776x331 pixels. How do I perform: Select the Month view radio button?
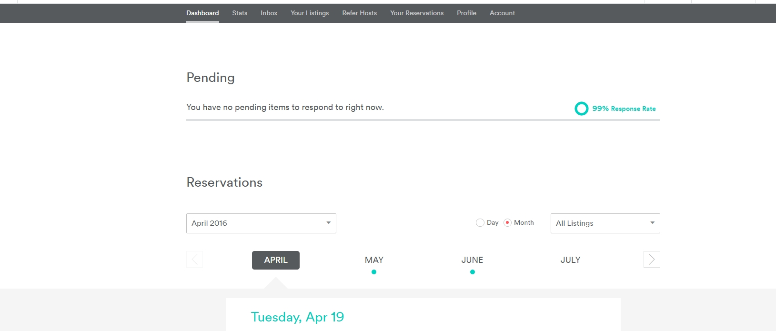tap(508, 223)
